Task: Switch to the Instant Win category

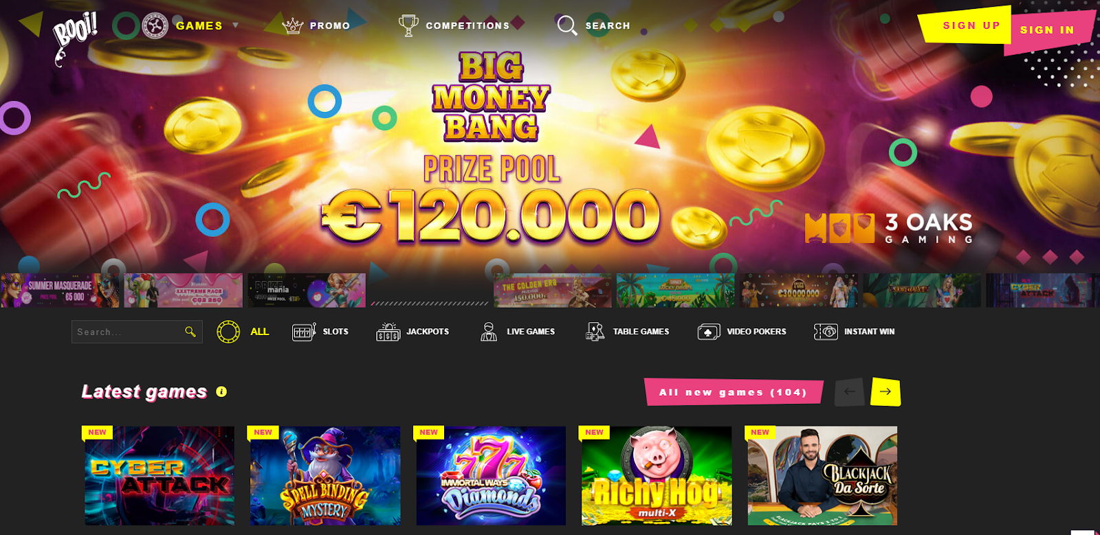Action: pos(855,332)
